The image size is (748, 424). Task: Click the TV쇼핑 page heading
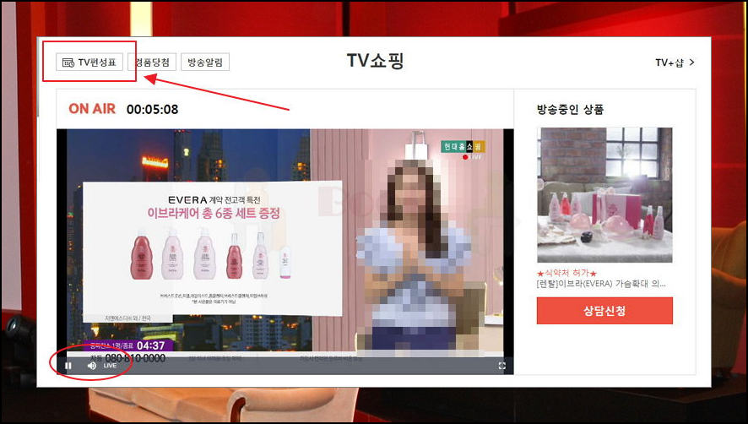coord(375,61)
